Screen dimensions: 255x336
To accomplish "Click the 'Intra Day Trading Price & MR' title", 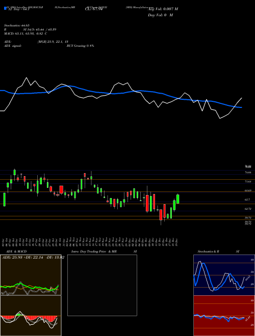I will (x=94, y=251).
